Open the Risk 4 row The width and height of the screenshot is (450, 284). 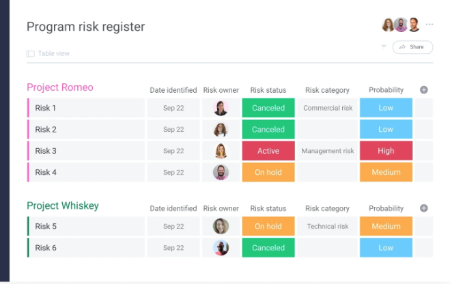click(x=86, y=172)
